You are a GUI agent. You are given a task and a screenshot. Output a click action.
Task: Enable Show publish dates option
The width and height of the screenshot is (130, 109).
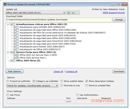point(62,81)
